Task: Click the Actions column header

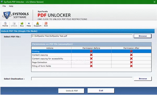Action: (51, 48)
